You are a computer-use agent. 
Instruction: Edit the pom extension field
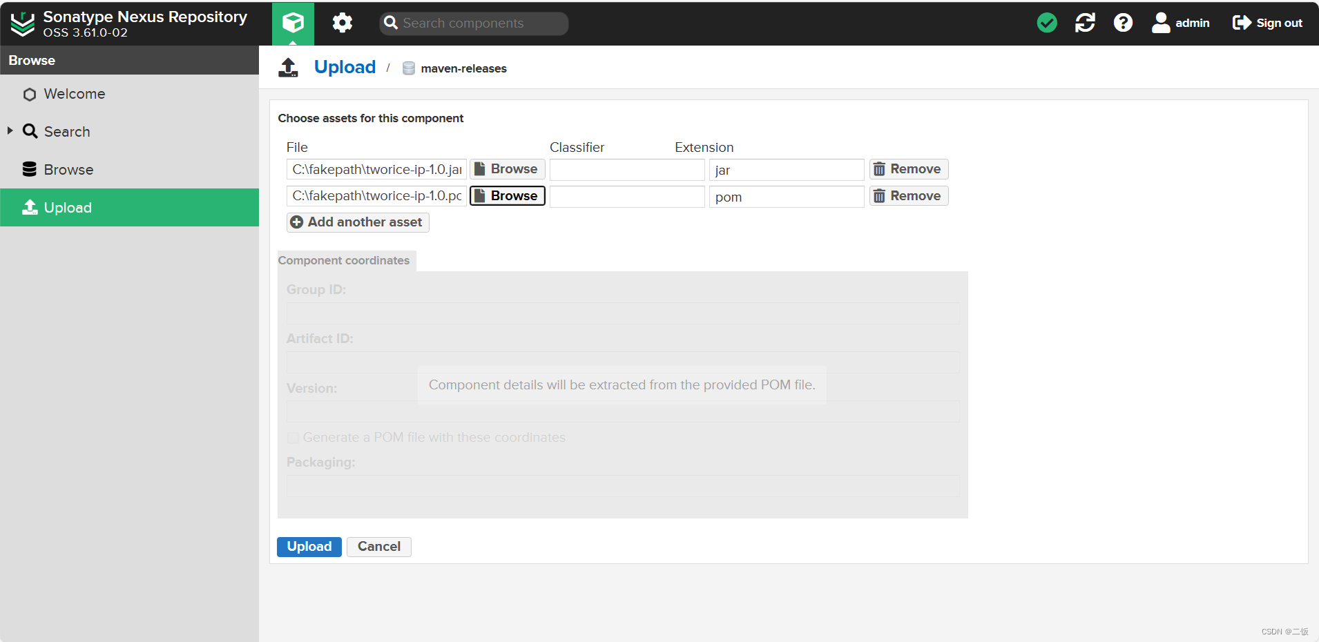[787, 197]
